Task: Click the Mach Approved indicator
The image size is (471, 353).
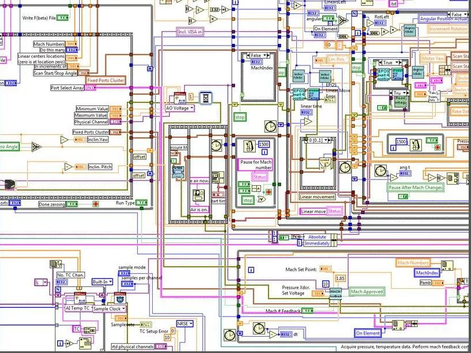Action: coord(367,292)
